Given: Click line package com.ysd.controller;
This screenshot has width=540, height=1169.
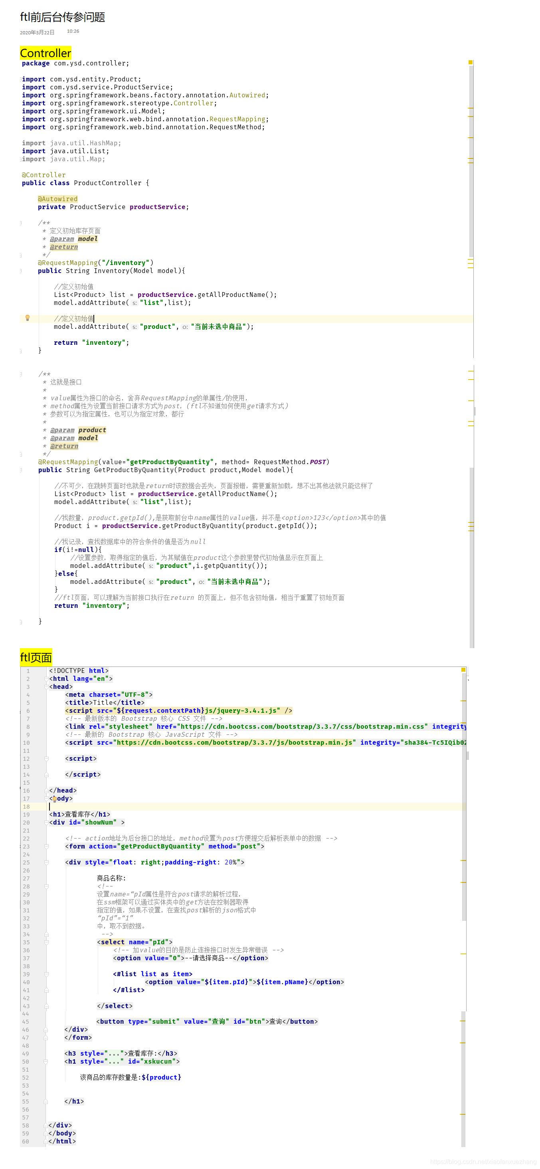Looking at the screenshot, I should click(75, 63).
